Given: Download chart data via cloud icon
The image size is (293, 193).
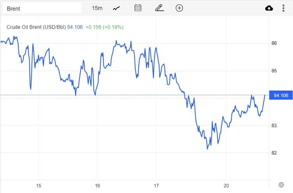Looking at the screenshot, I should click(269, 8).
